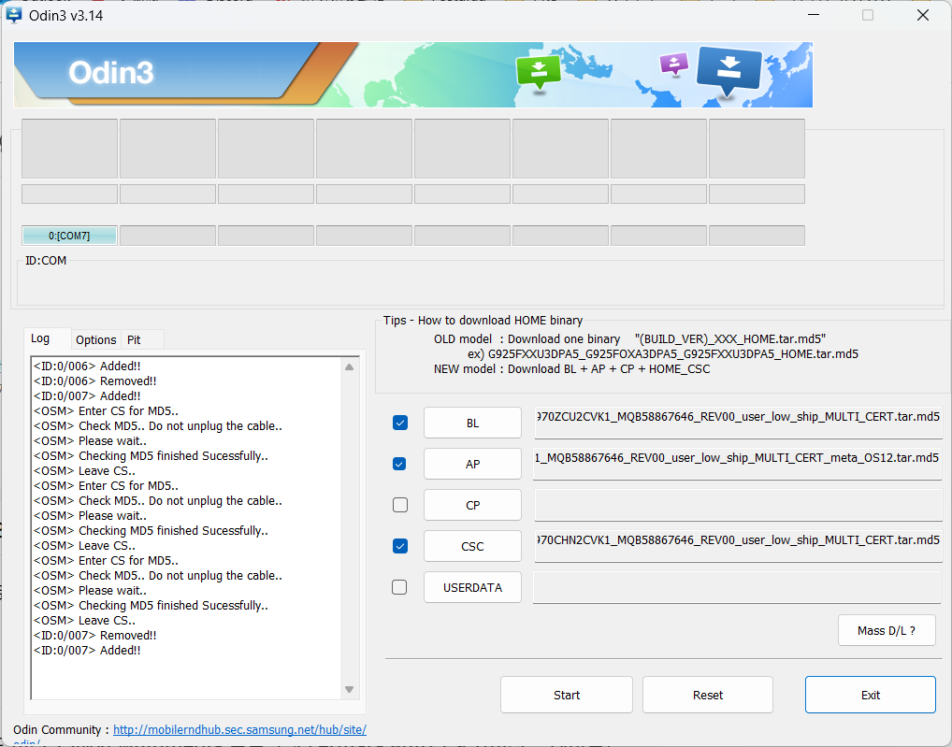Click log line '<ID:0/006> Removed!!'
Image resolution: width=952 pixels, height=747 pixels.
click(x=95, y=381)
